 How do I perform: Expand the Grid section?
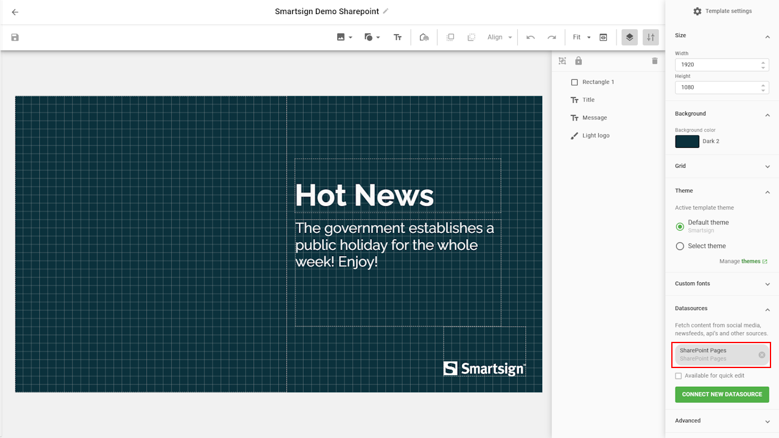coord(721,166)
